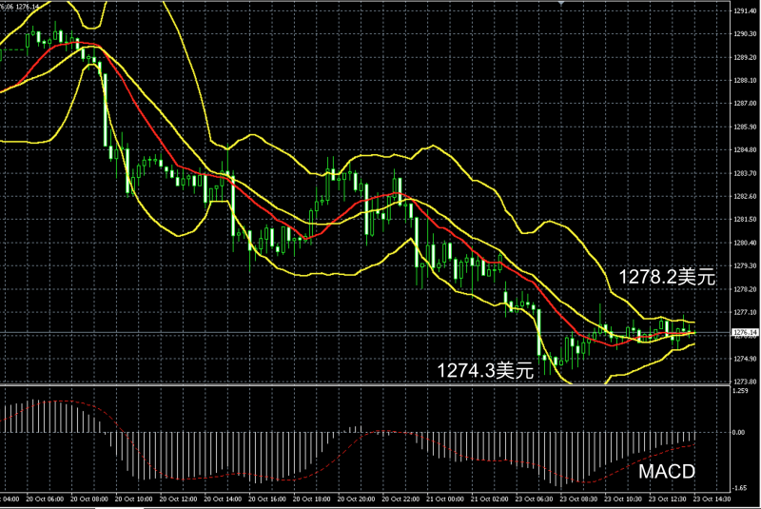
Task: Click the current price tag 1276.14 on axis
Action: pyautogui.click(x=745, y=333)
